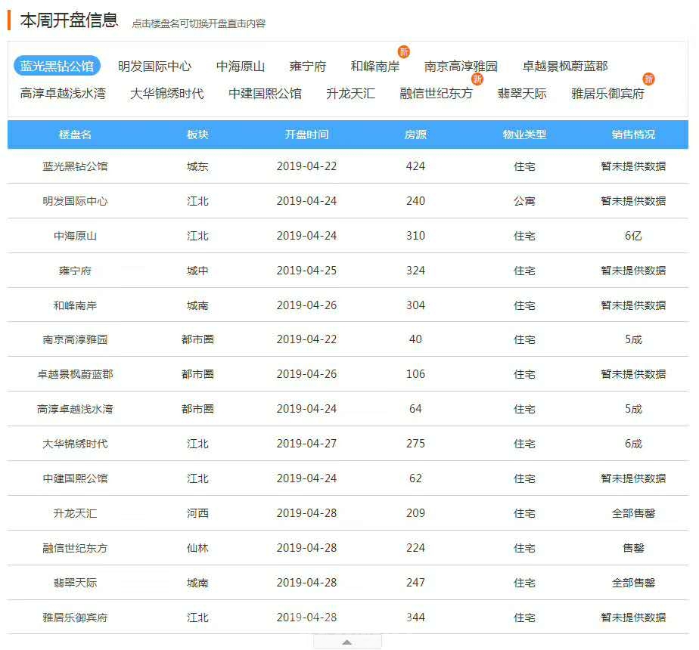699x650 pixels.
Task: Click the 本周开盘信息 heading
Action: click(x=69, y=20)
